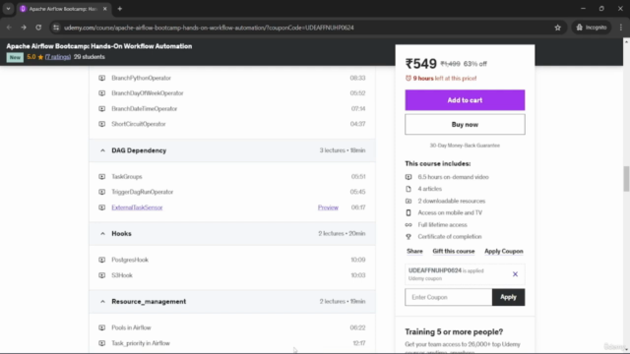Click the video icon beside BranchDayOfWeekOperator

[x=102, y=93]
